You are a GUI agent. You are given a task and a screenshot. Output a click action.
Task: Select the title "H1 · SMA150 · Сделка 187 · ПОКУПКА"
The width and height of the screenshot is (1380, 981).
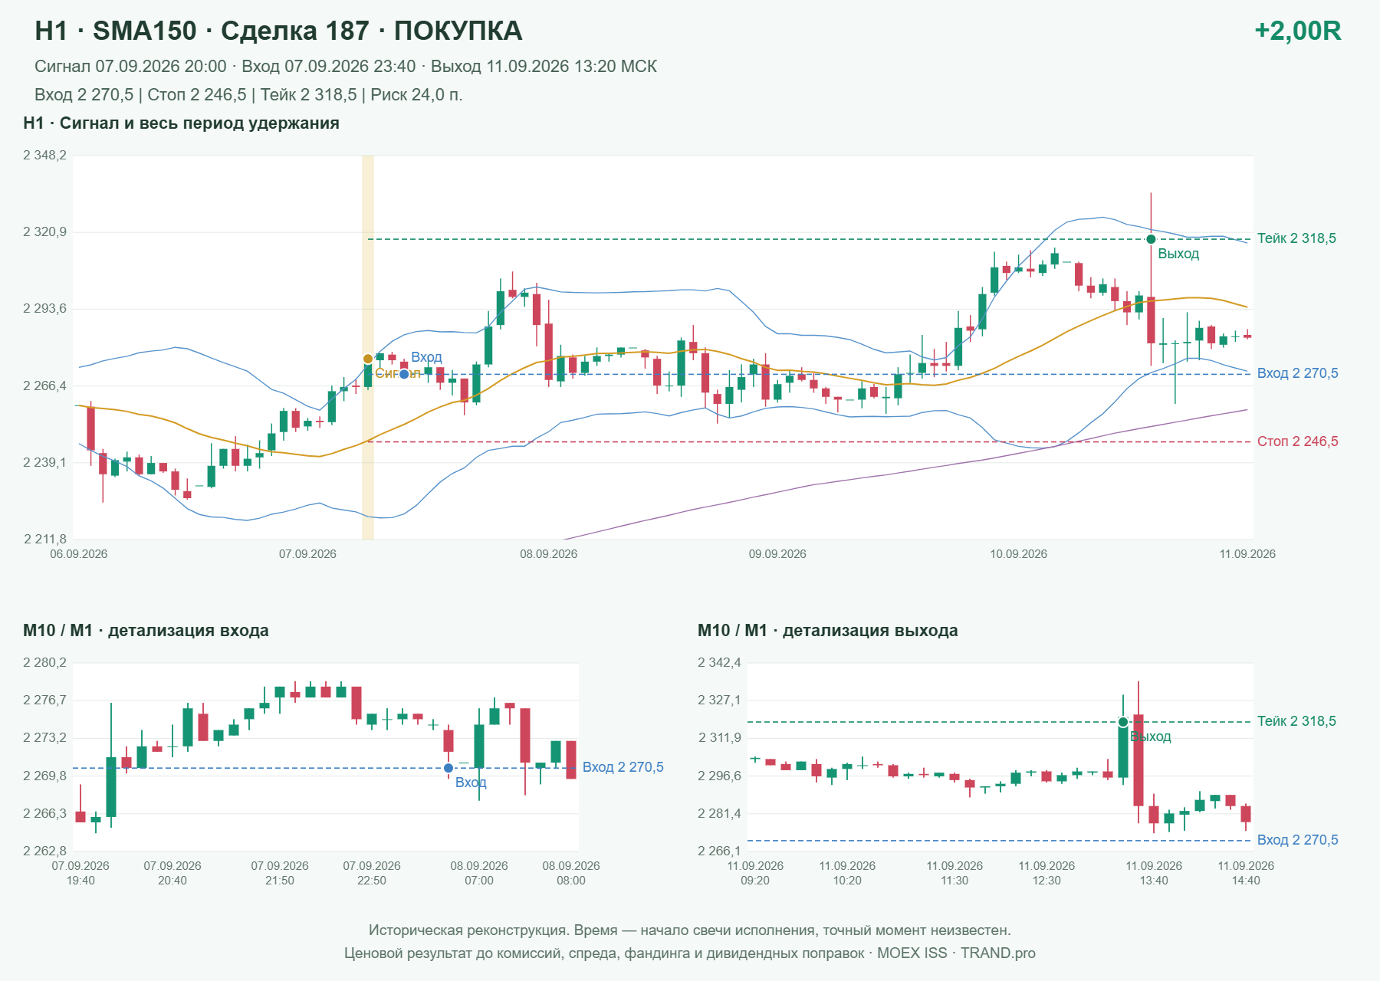point(278,31)
